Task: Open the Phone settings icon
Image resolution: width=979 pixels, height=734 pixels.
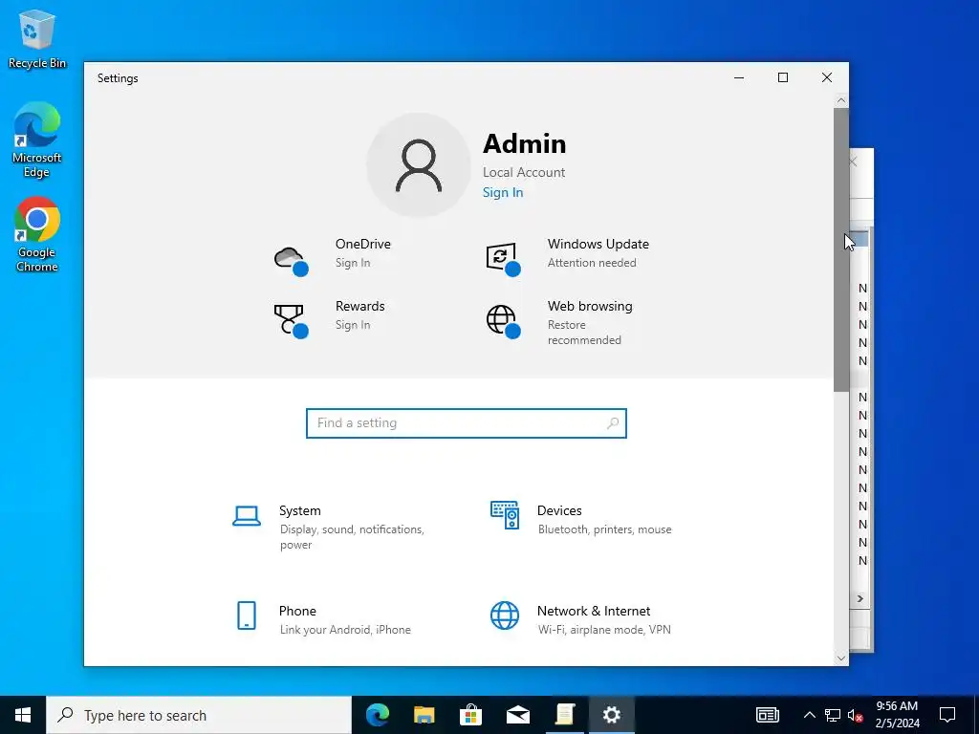Action: (247, 615)
